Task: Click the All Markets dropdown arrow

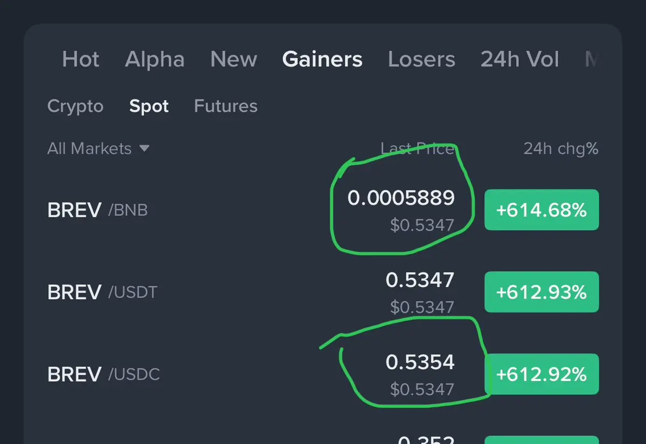Action: click(144, 149)
